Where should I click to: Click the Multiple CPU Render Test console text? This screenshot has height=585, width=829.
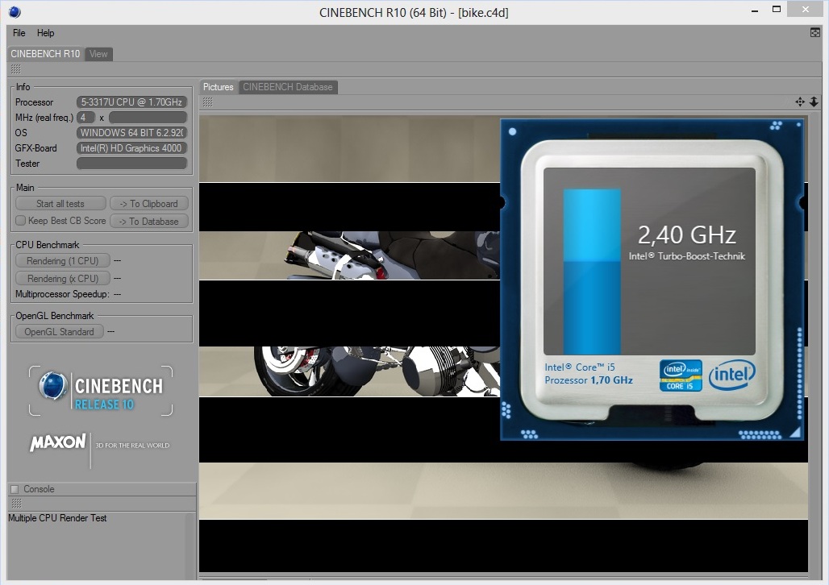click(x=57, y=518)
